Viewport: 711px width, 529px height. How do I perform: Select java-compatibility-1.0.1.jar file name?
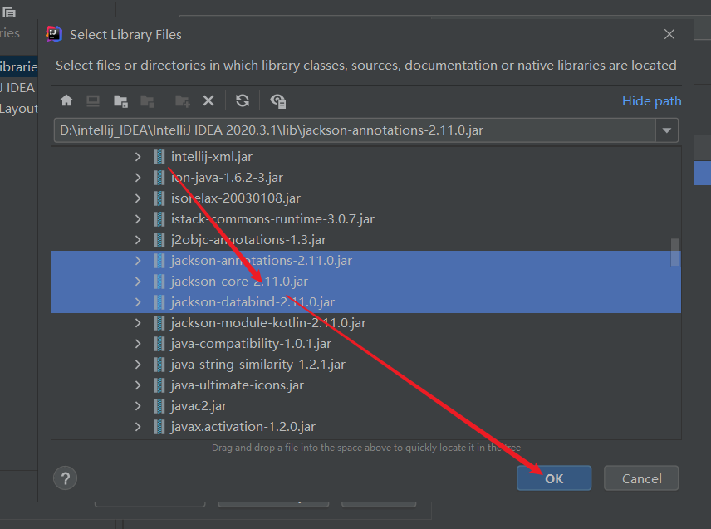[x=251, y=344]
